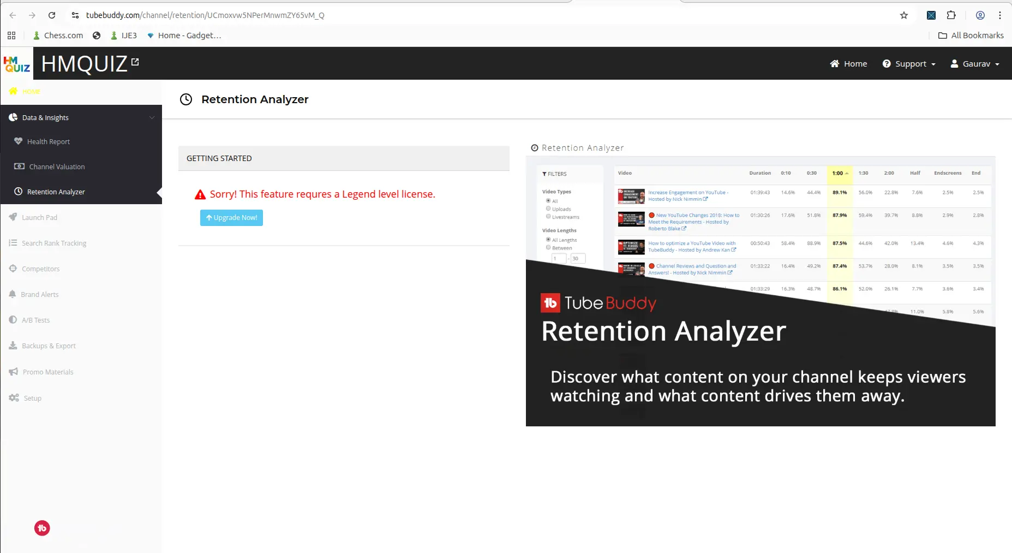The image size is (1012, 553).
Task: Reload the page
Action: 52,15
